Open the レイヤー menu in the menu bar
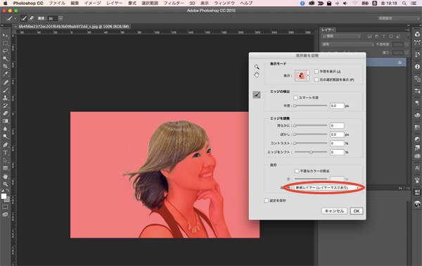 (115, 4)
